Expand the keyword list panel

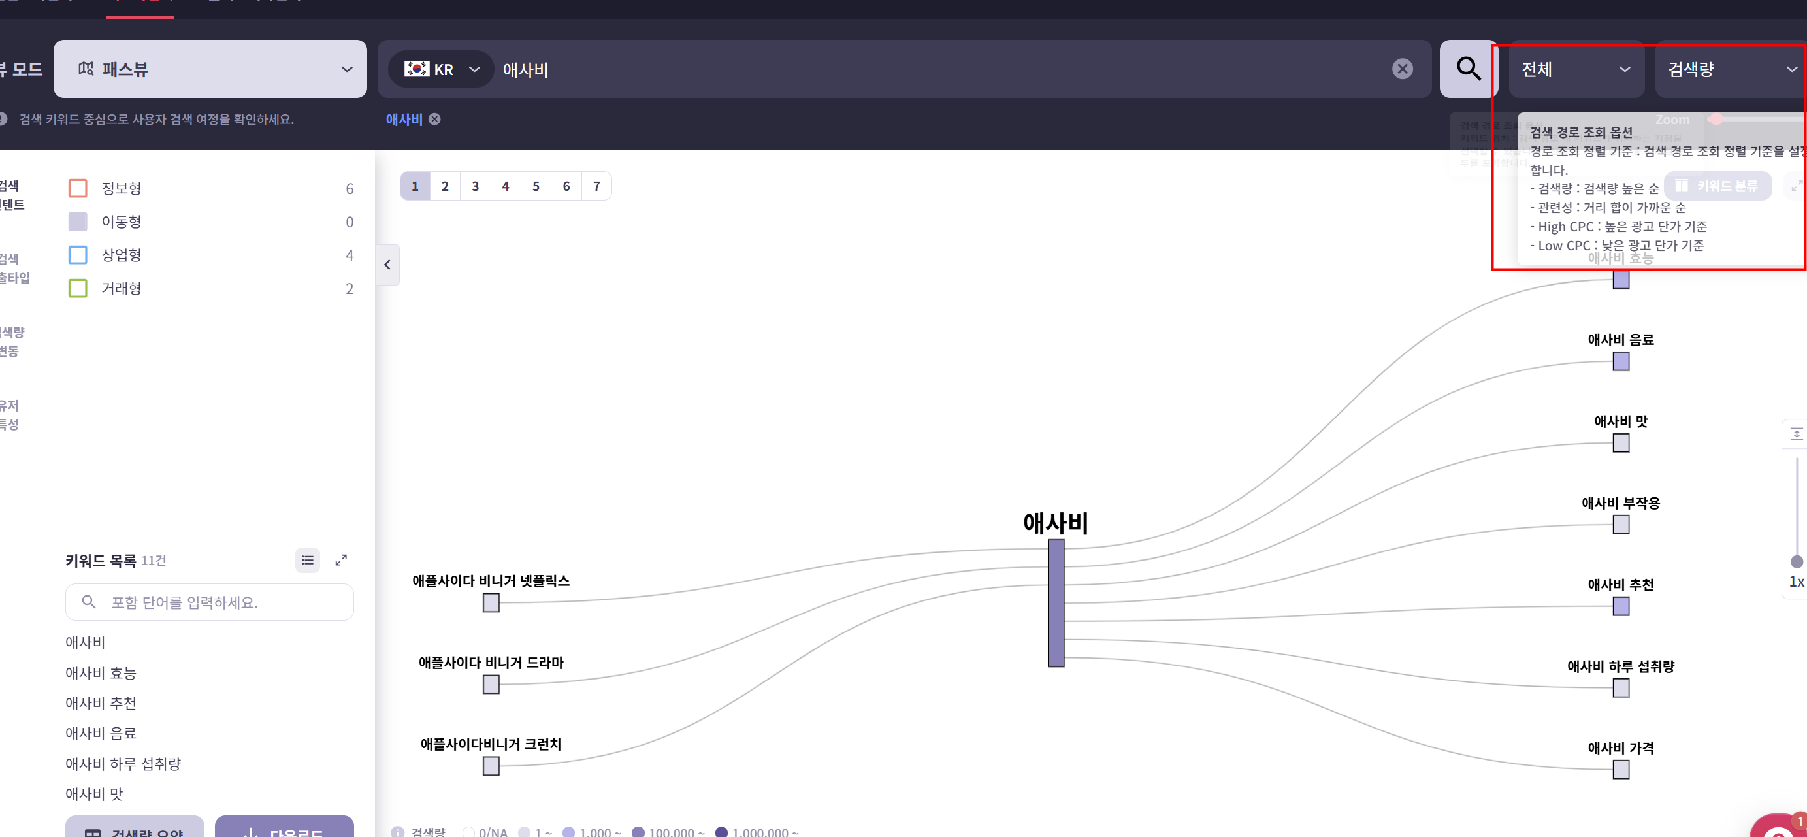point(341,560)
